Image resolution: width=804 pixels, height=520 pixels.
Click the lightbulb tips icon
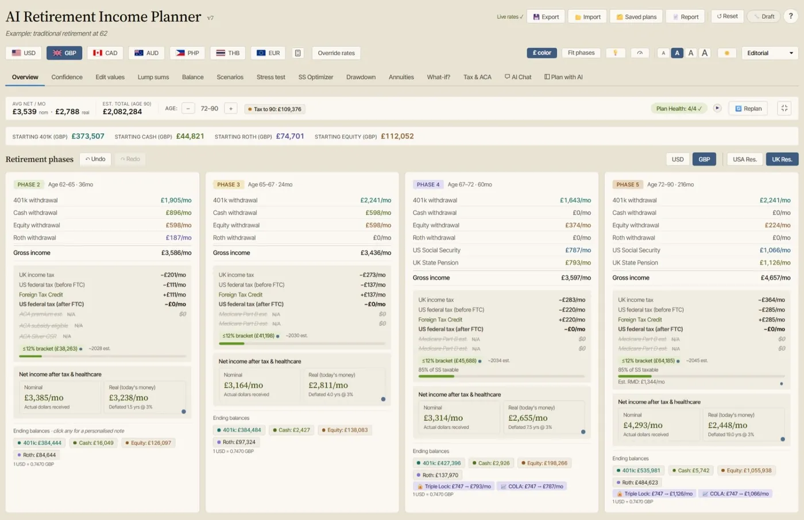(x=616, y=53)
